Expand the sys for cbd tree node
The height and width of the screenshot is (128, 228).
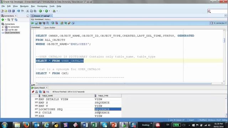tap(2, 30)
